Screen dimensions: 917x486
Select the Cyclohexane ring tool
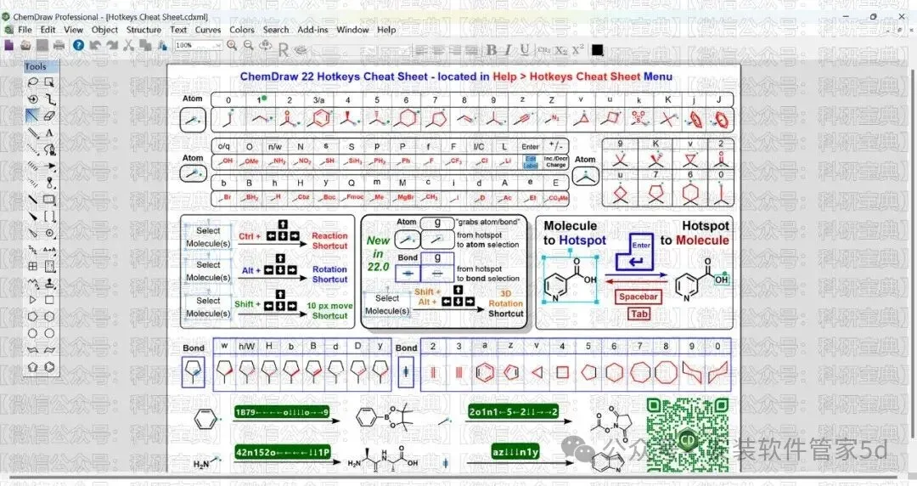50,317
